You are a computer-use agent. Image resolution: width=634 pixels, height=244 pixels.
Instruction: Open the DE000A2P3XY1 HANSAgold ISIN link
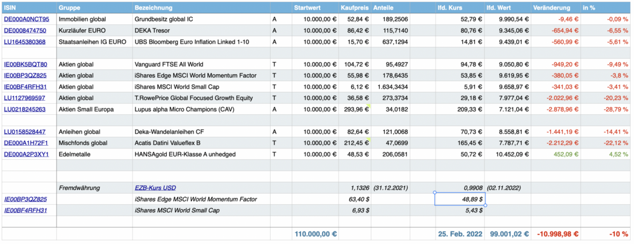click(x=26, y=155)
